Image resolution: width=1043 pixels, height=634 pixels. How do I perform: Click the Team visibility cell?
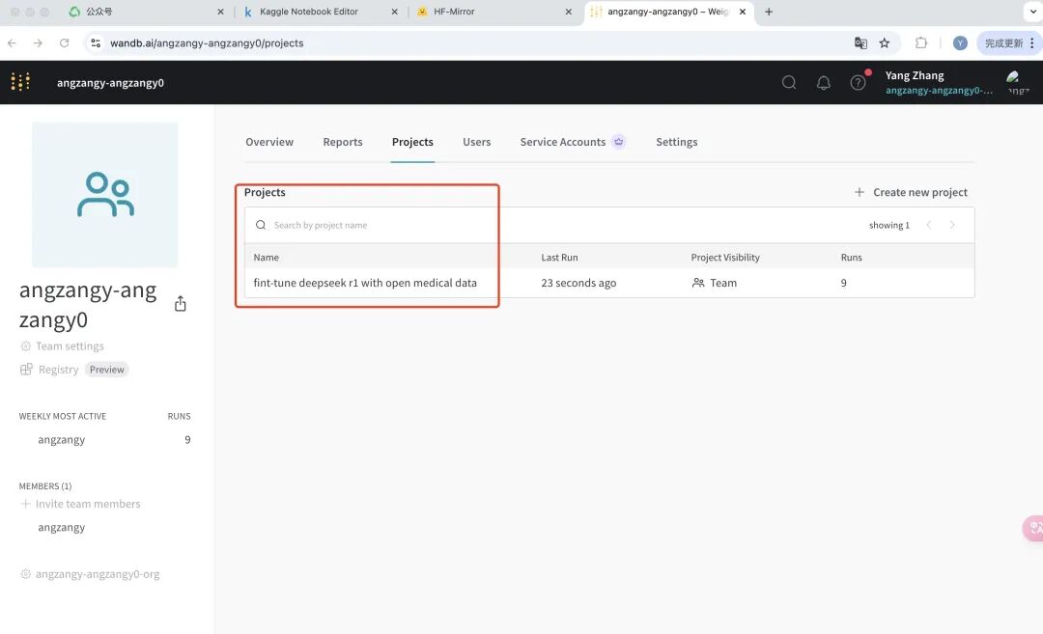tap(715, 283)
